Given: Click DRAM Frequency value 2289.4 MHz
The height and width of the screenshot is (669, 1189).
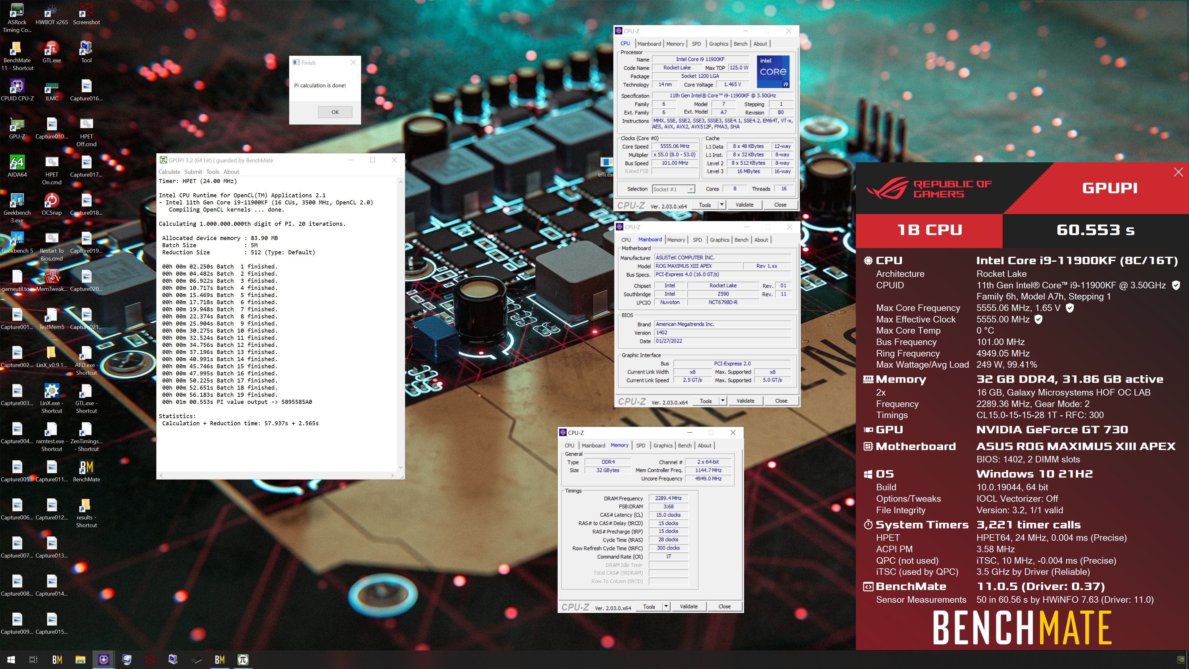Looking at the screenshot, I should (x=668, y=498).
